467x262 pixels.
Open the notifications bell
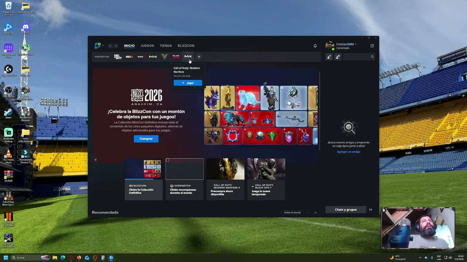coord(315,46)
